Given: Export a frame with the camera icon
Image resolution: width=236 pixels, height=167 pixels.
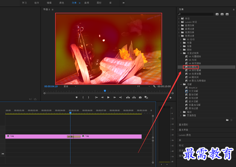Looking at the screenshot, I should pos(140,97).
